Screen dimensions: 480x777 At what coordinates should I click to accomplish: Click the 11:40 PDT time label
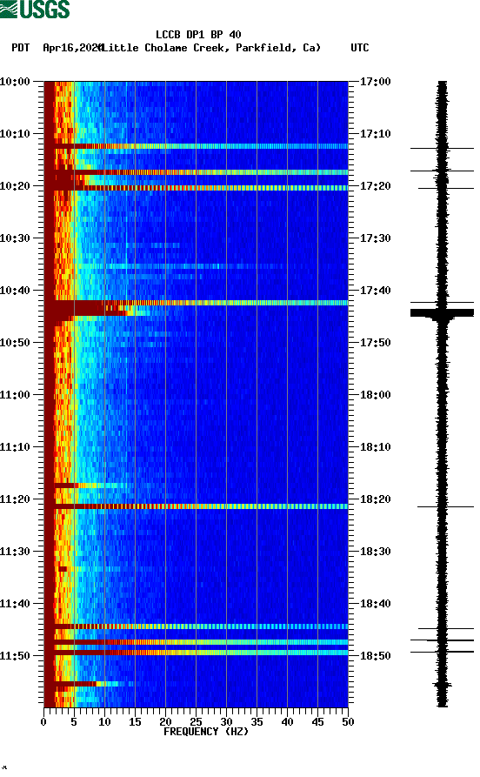point(15,604)
